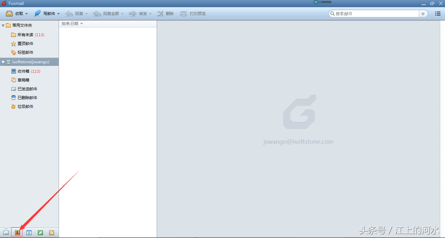Open the contacts address book icon

17,232
